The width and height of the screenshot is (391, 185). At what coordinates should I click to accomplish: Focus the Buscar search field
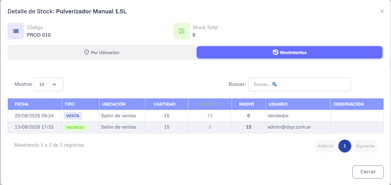point(299,84)
